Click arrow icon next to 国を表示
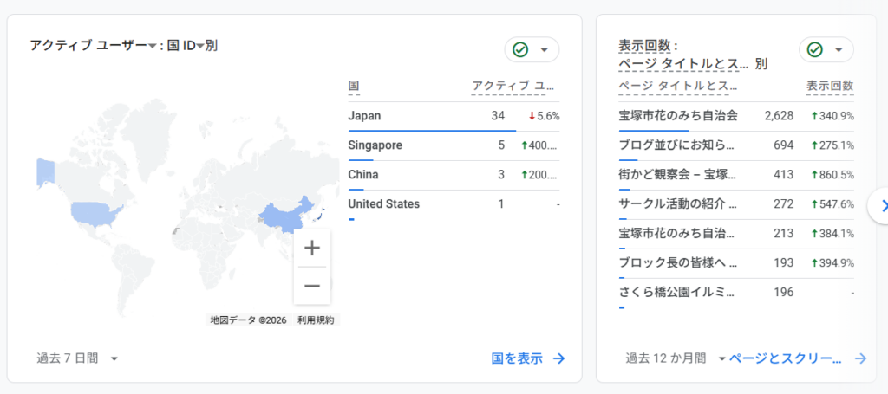 pos(559,358)
